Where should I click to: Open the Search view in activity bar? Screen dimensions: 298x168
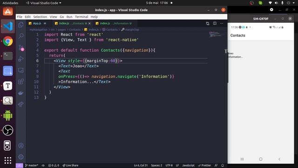click(x=21, y=36)
